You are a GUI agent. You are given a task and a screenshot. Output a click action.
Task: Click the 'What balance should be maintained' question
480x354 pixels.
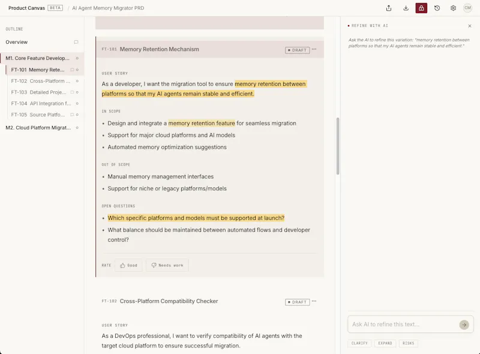pos(209,235)
